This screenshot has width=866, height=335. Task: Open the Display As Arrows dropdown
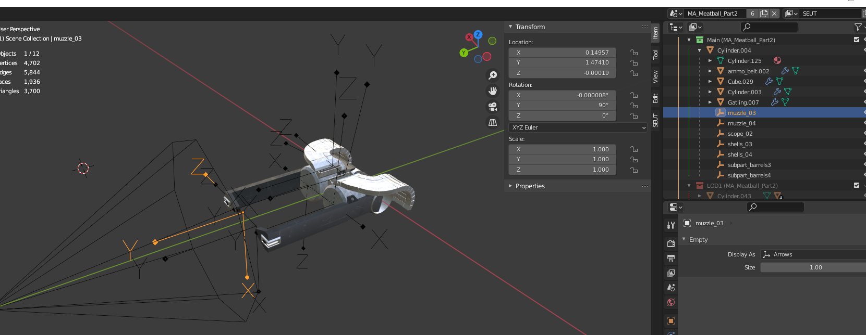[x=813, y=254]
